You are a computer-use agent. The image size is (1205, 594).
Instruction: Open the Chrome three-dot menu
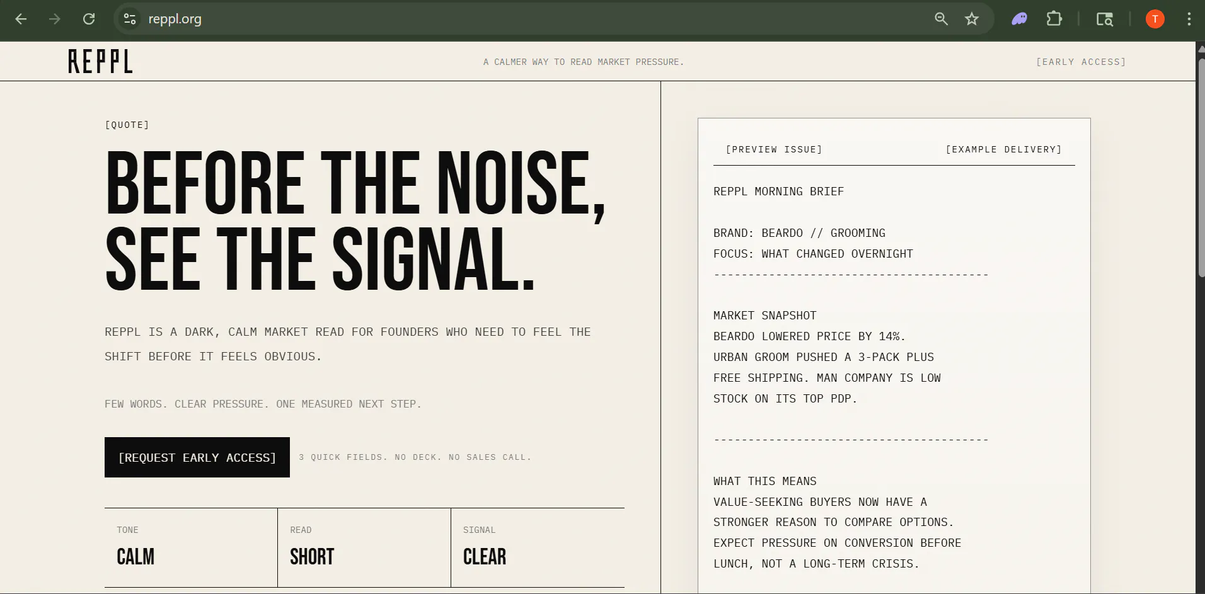[x=1189, y=19]
